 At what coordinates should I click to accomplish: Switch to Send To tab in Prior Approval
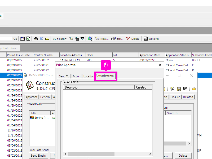point(64,76)
